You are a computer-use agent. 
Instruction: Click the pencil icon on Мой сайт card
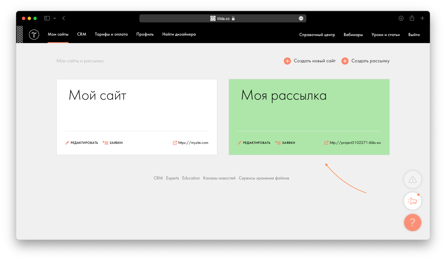pos(67,143)
